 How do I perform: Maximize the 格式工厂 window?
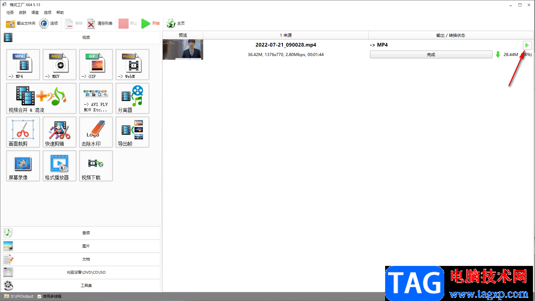click(x=520, y=5)
